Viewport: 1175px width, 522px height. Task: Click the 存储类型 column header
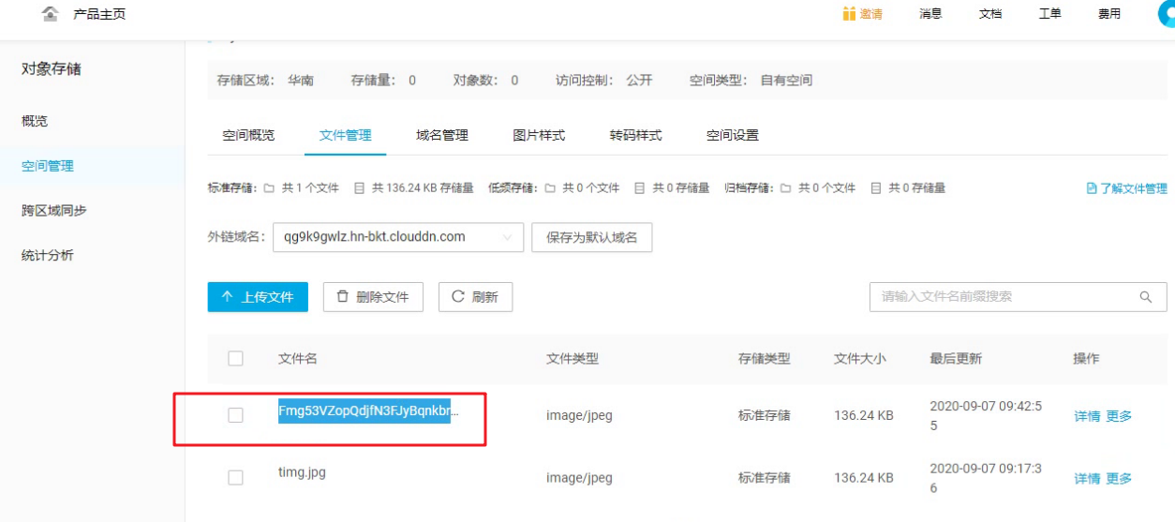[765, 359]
